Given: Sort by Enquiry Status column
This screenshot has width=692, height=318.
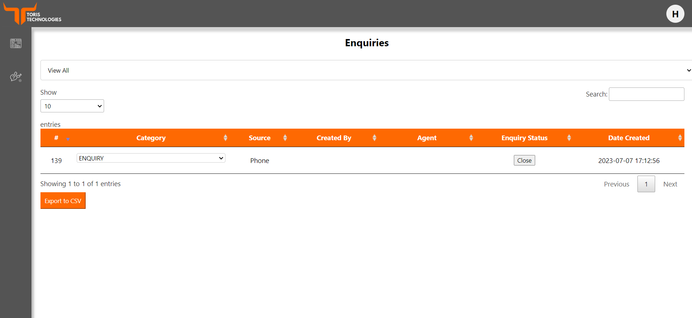Looking at the screenshot, I should [524, 138].
